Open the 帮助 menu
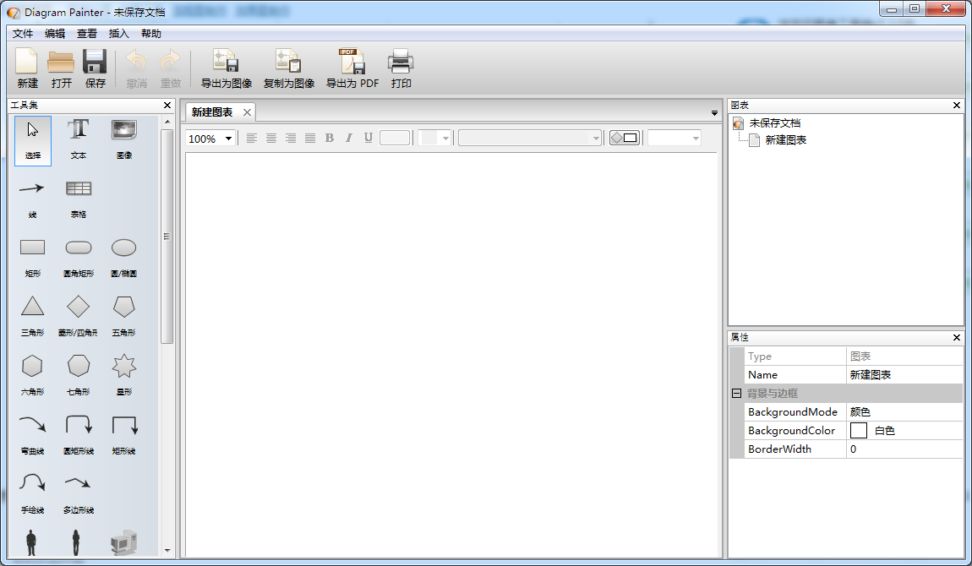The height and width of the screenshot is (566, 972). click(x=150, y=34)
